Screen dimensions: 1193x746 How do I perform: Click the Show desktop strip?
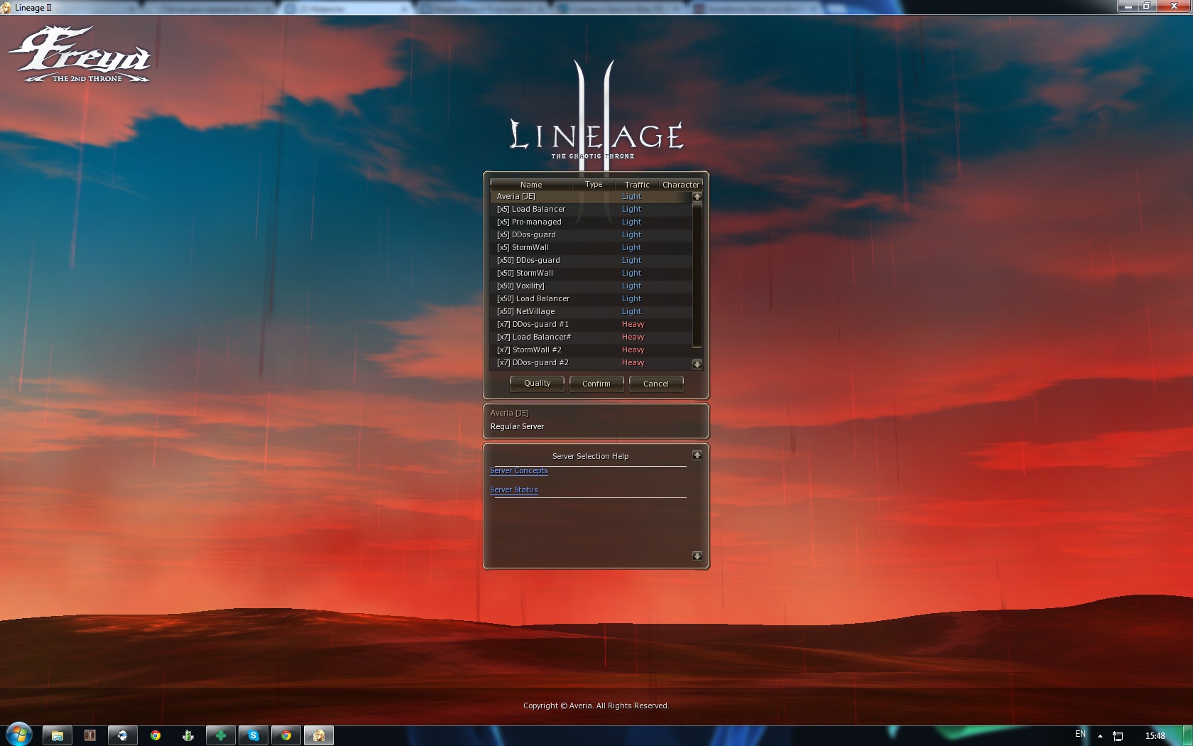point(1188,735)
